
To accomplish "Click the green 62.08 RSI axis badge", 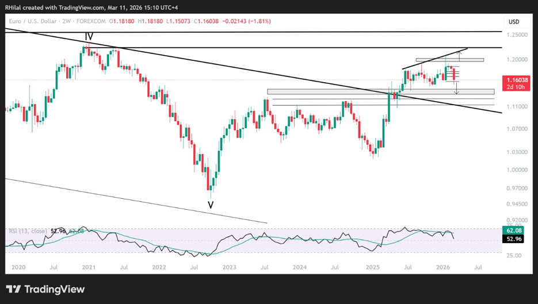I will coord(513,230).
